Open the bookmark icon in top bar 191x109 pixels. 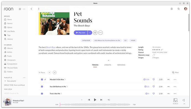pos(172,9)
